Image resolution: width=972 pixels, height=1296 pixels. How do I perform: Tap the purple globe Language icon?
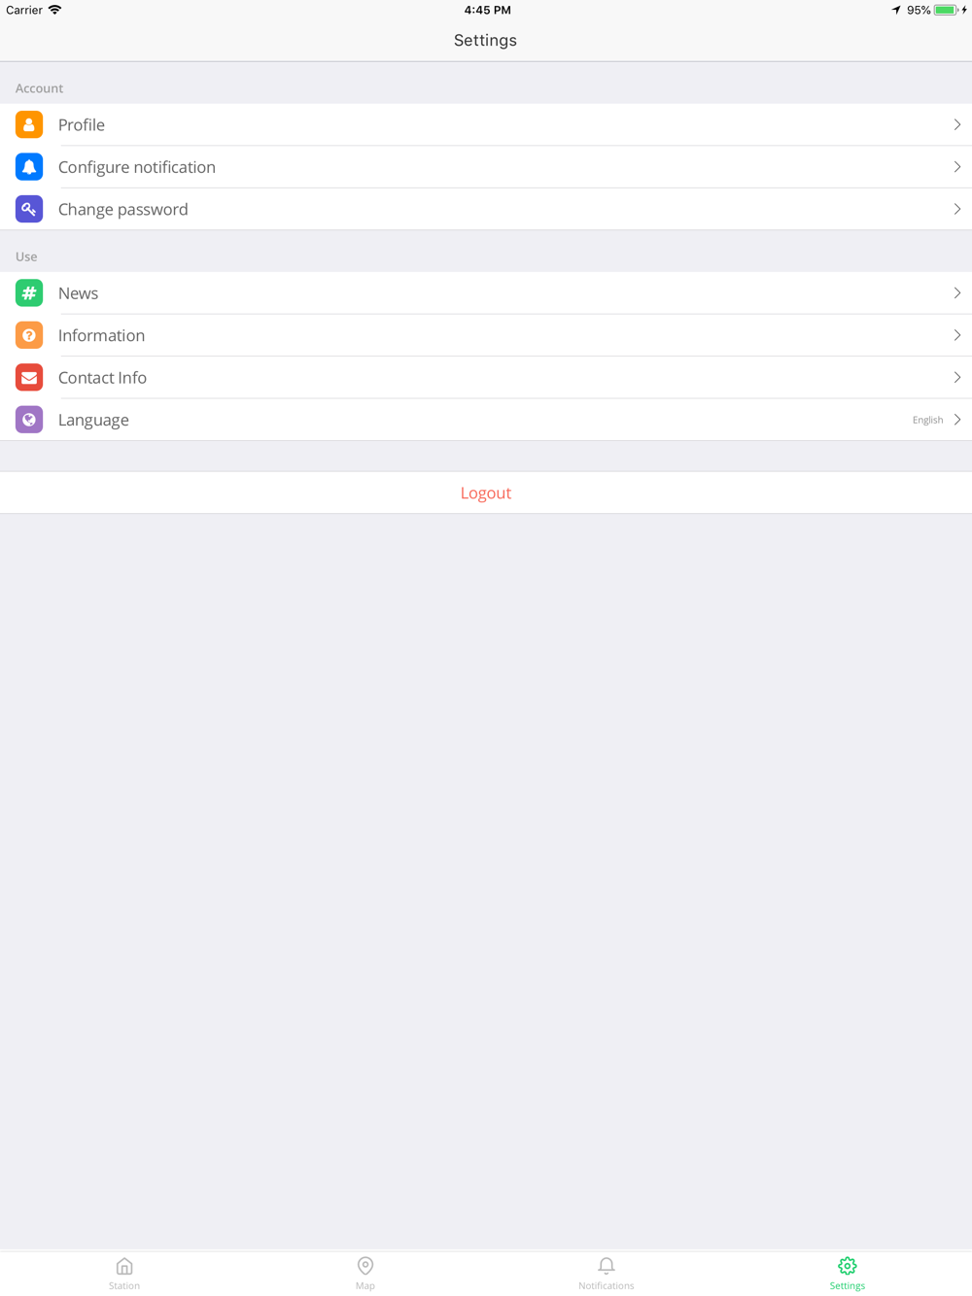click(29, 420)
